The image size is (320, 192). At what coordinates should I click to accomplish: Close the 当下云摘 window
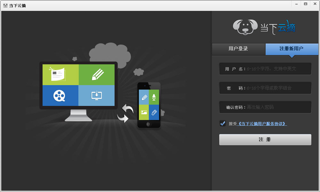click(315, 4)
